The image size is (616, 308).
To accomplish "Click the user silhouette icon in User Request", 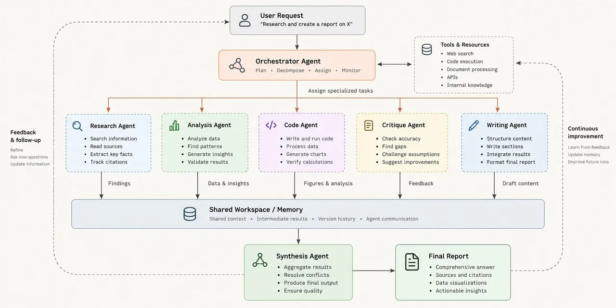I will pyautogui.click(x=245, y=20).
